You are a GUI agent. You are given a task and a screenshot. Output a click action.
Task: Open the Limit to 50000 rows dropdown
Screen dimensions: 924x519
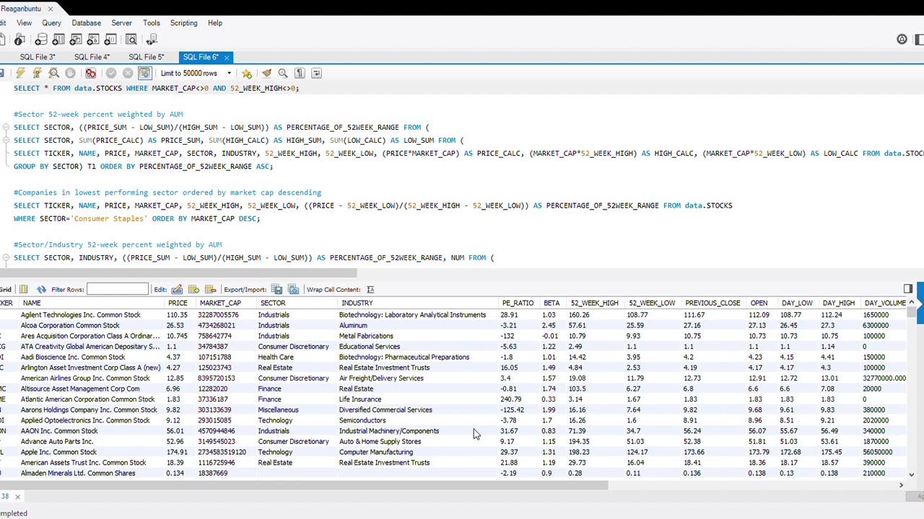(196, 73)
